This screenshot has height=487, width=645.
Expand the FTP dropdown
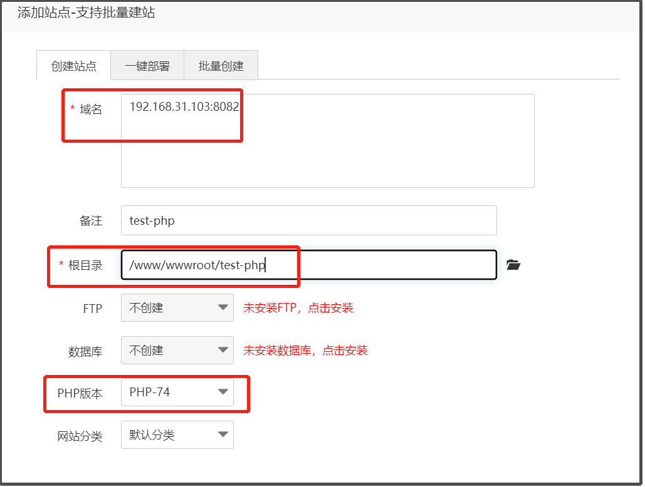[x=177, y=308]
